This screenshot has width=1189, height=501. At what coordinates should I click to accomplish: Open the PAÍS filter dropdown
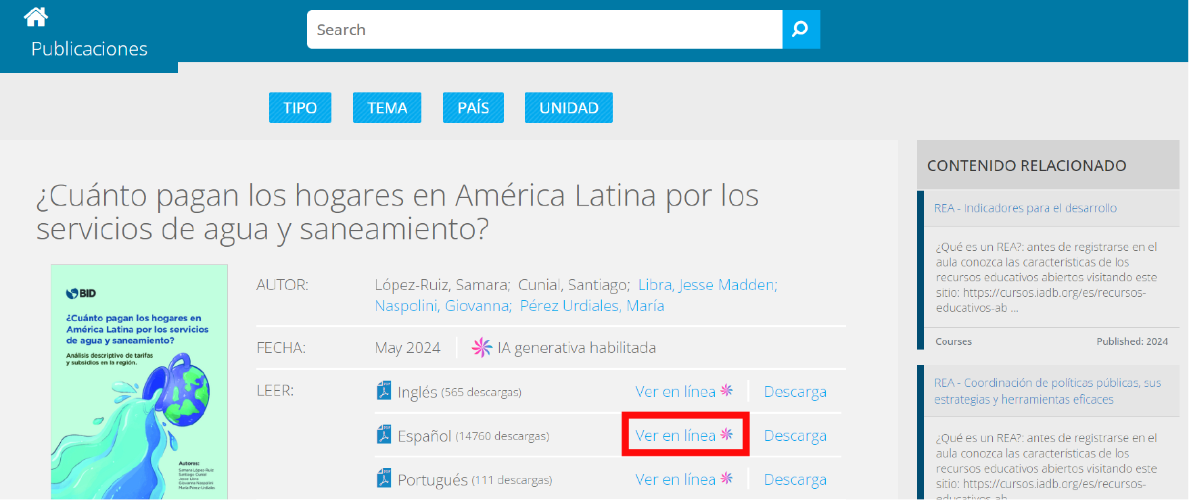[473, 108]
